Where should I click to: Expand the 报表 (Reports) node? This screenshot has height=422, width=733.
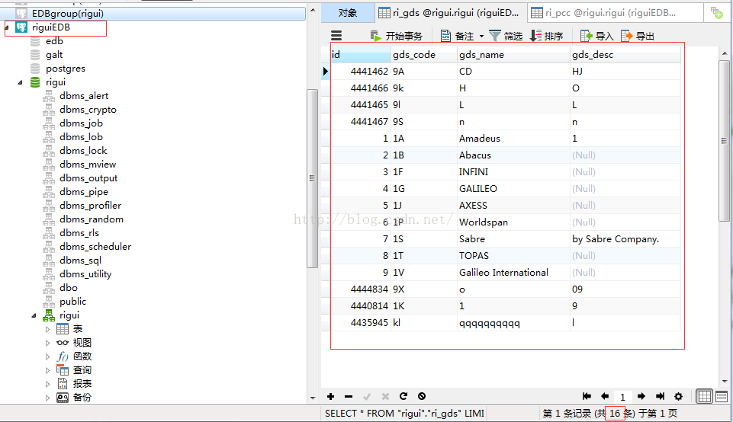point(48,384)
